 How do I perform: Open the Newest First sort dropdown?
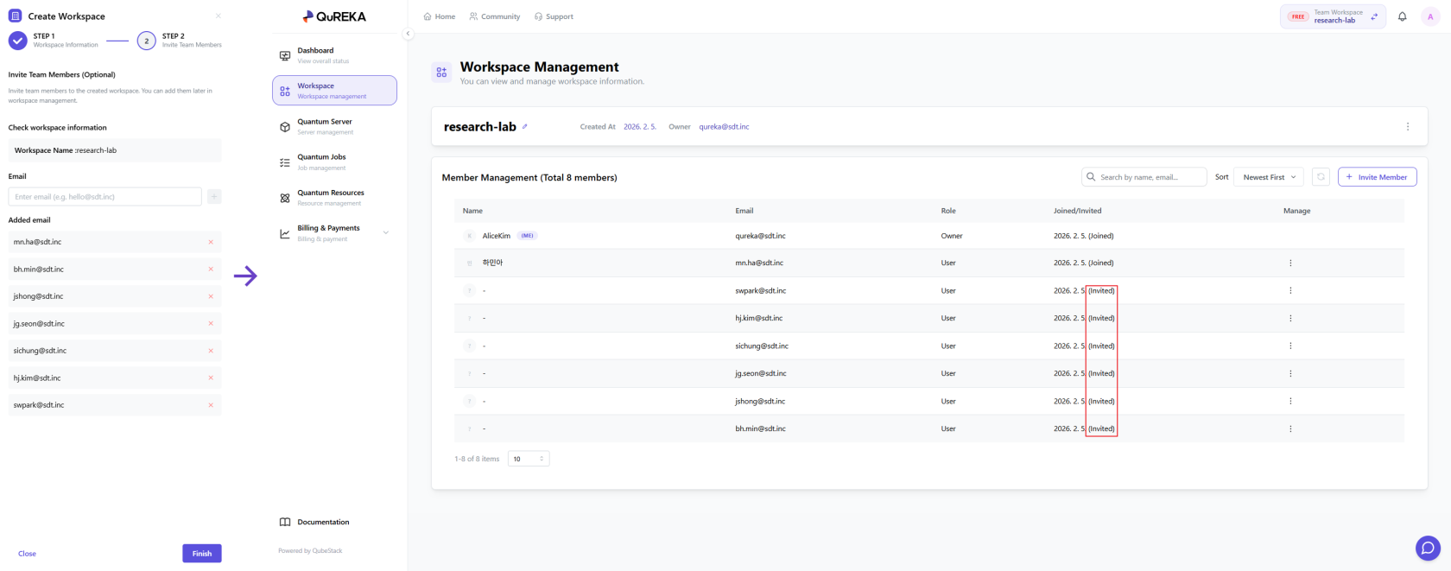pyautogui.click(x=1269, y=177)
